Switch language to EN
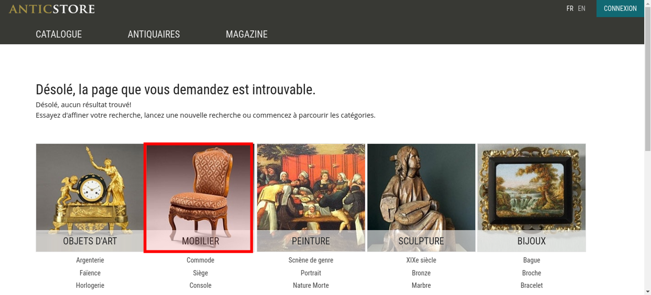 pyautogui.click(x=581, y=8)
